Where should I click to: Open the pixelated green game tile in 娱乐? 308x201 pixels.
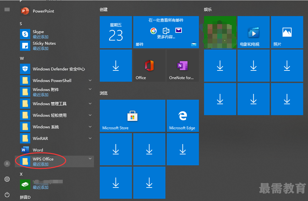tap(220, 32)
